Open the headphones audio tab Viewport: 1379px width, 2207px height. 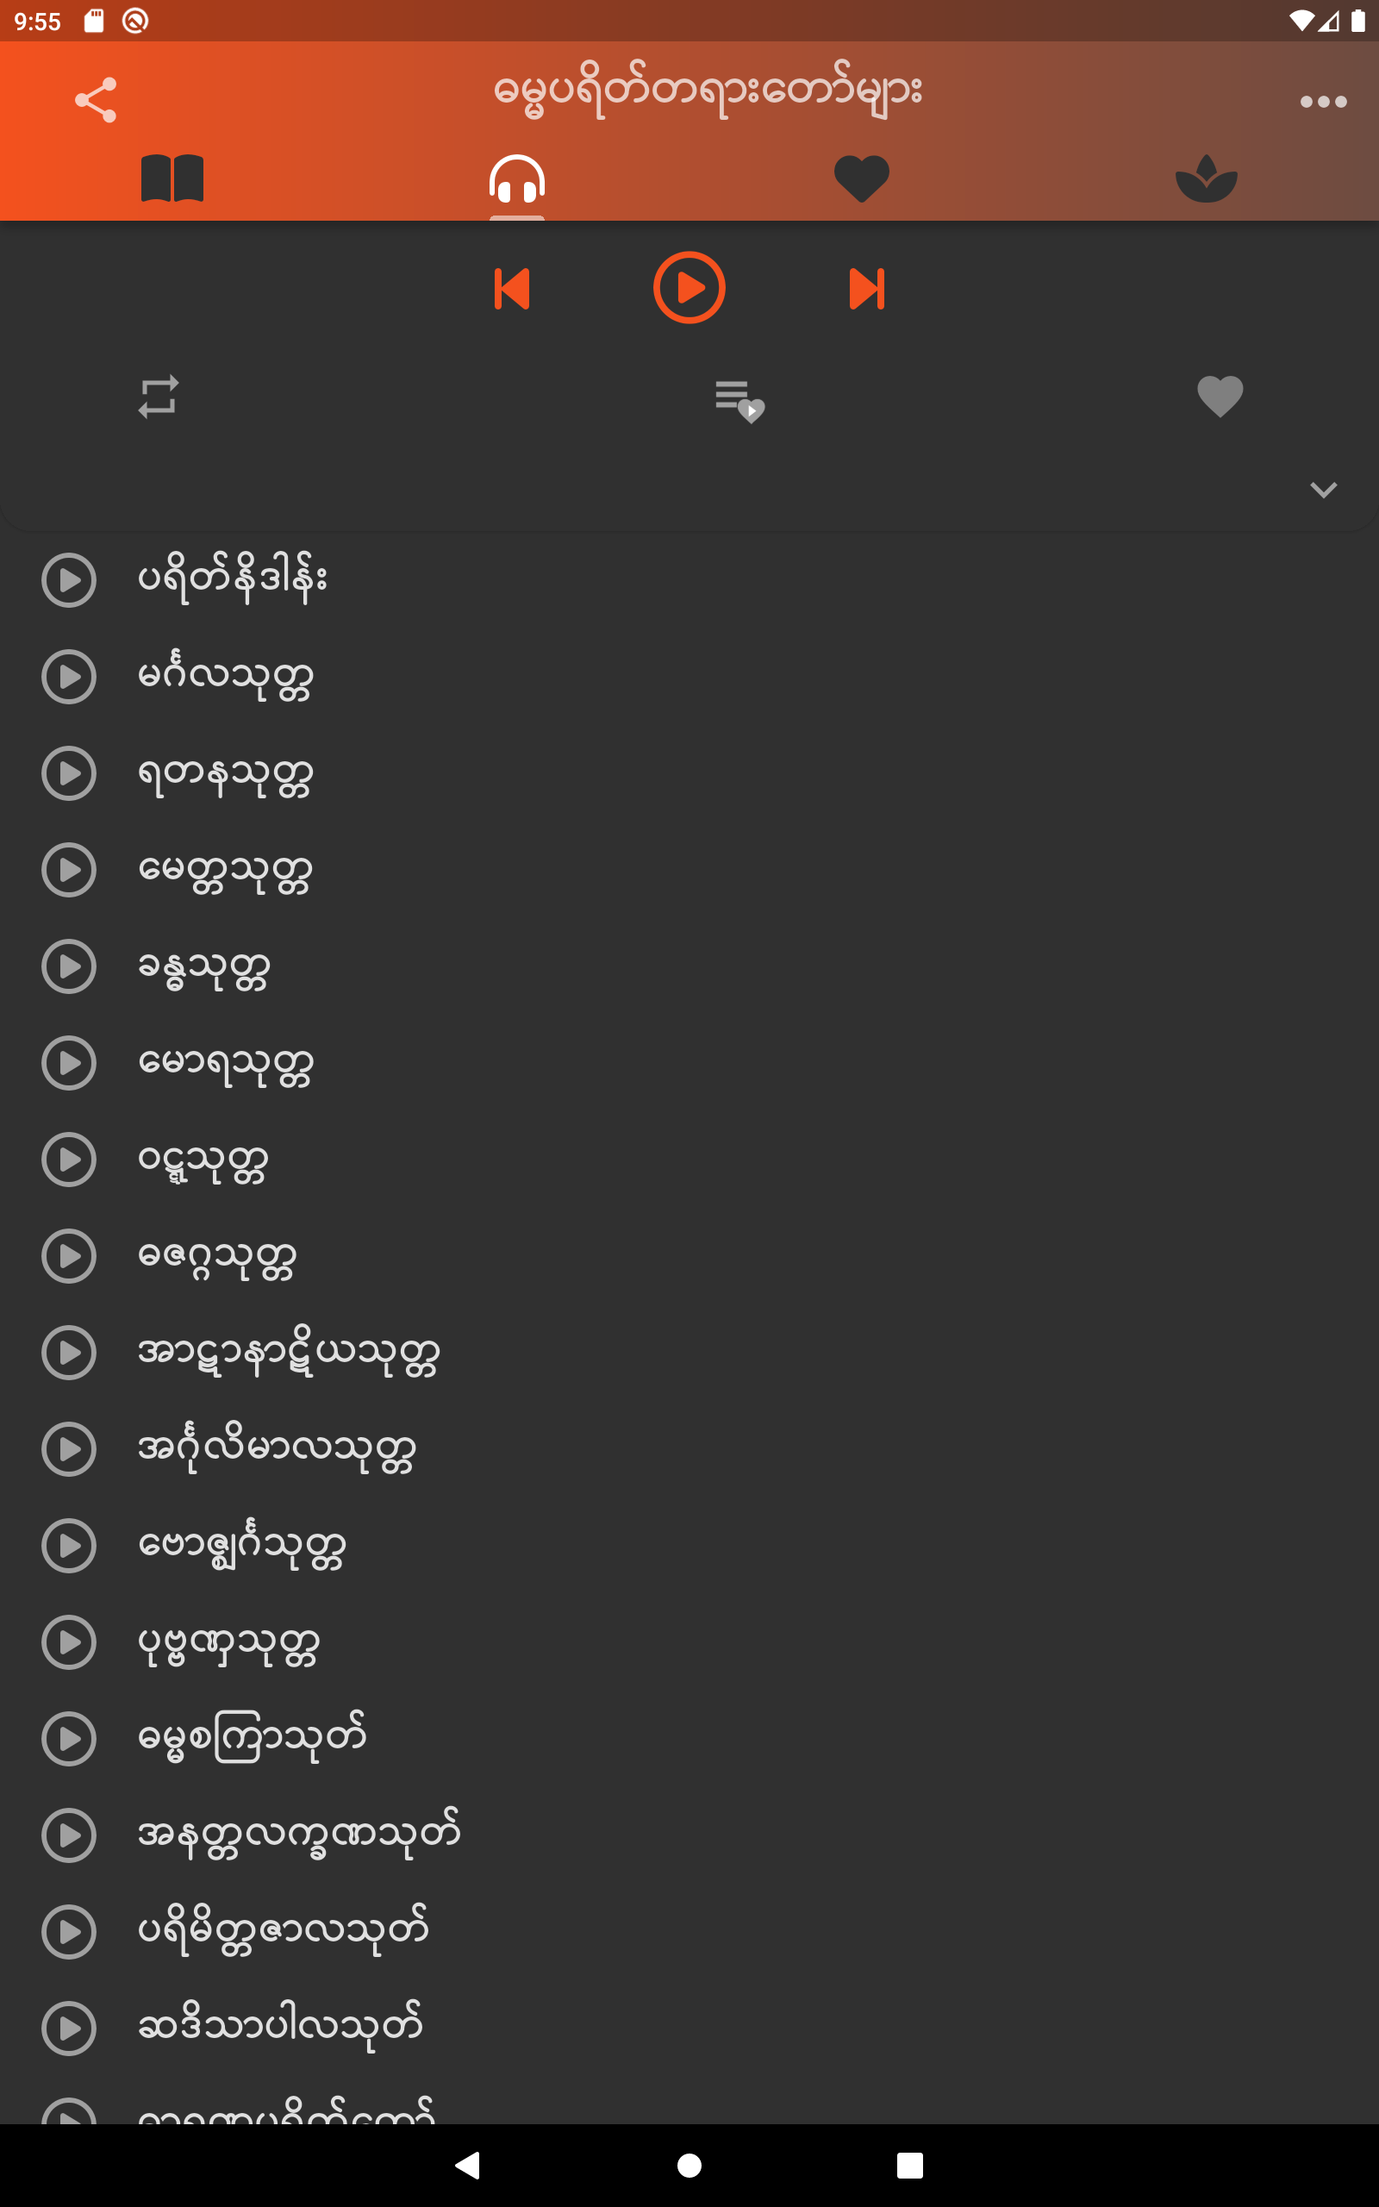[x=517, y=178]
